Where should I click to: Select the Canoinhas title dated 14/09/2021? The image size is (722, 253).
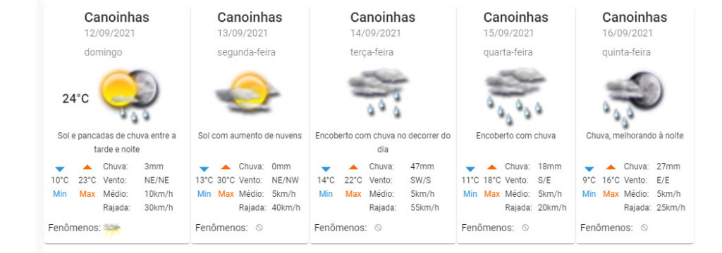click(x=383, y=18)
